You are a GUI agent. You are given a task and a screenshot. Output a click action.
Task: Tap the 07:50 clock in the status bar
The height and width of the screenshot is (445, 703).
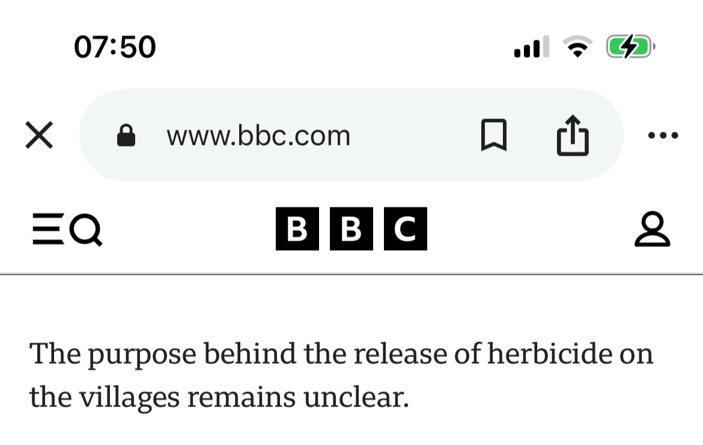click(115, 47)
